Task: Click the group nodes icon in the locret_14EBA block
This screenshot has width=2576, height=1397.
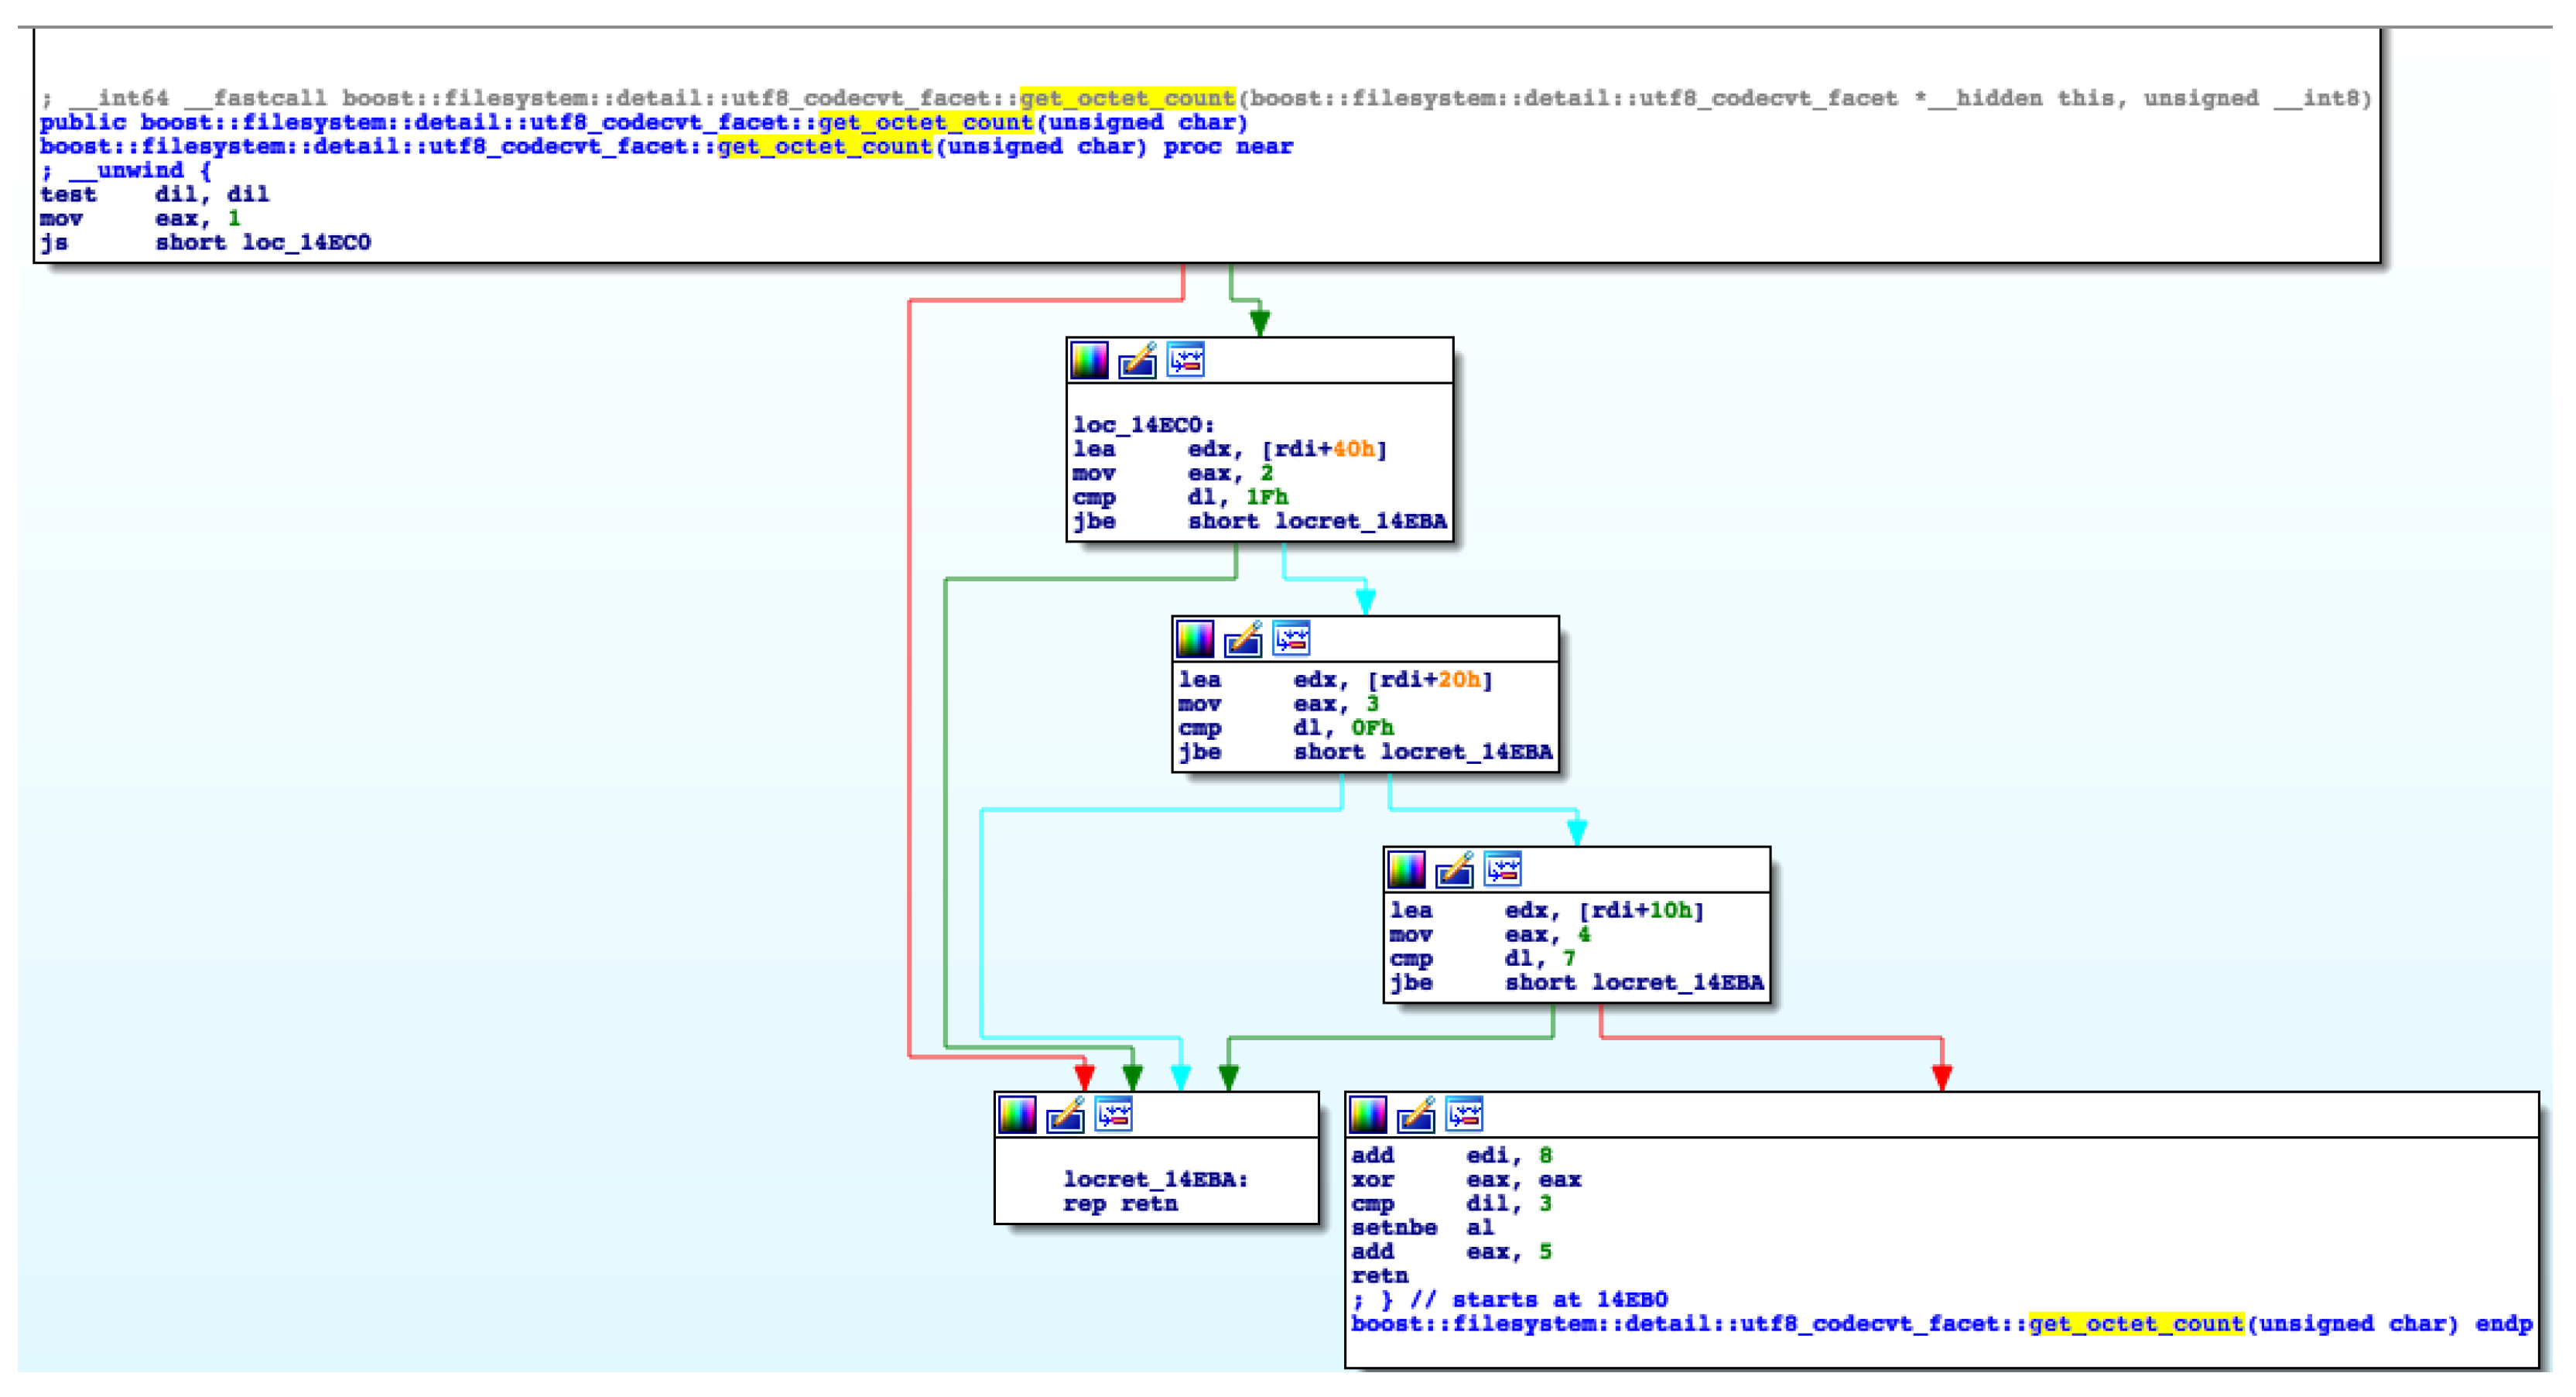Action: pos(1114,1115)
